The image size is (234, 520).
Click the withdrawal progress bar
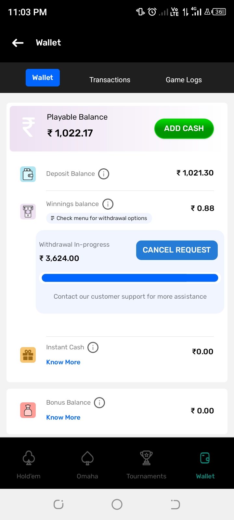[130, 278]
